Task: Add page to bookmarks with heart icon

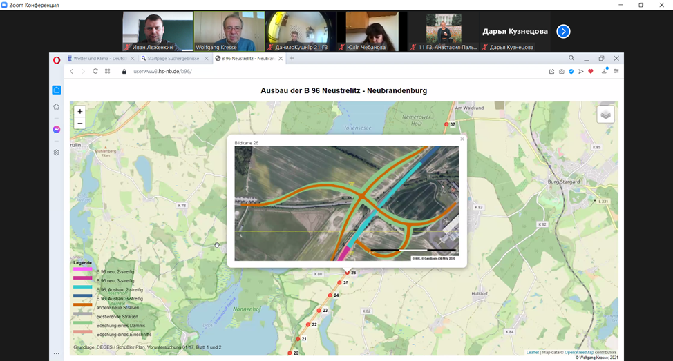Action: (591, 72)
